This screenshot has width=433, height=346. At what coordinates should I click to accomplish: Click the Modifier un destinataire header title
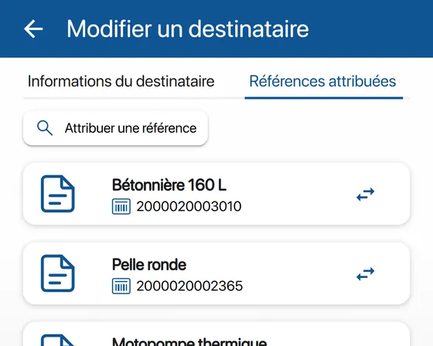click(188, 29)
